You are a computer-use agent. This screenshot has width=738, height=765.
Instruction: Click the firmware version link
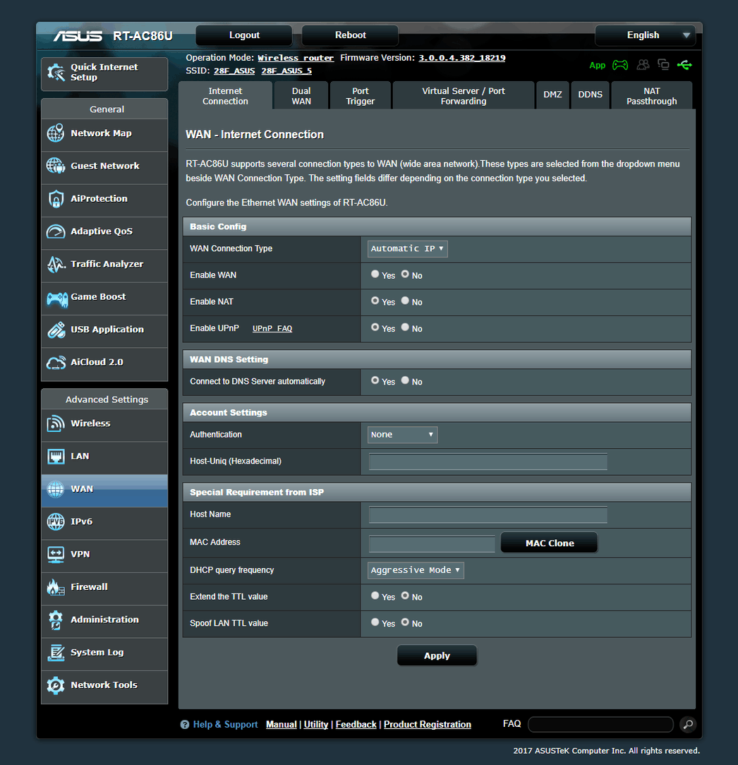point(462,58)
